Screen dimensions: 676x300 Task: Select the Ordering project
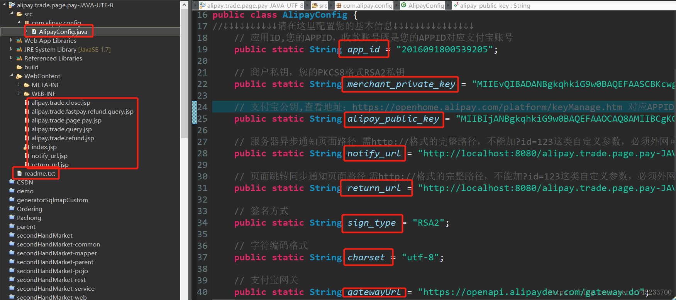(x=30, y=209)
